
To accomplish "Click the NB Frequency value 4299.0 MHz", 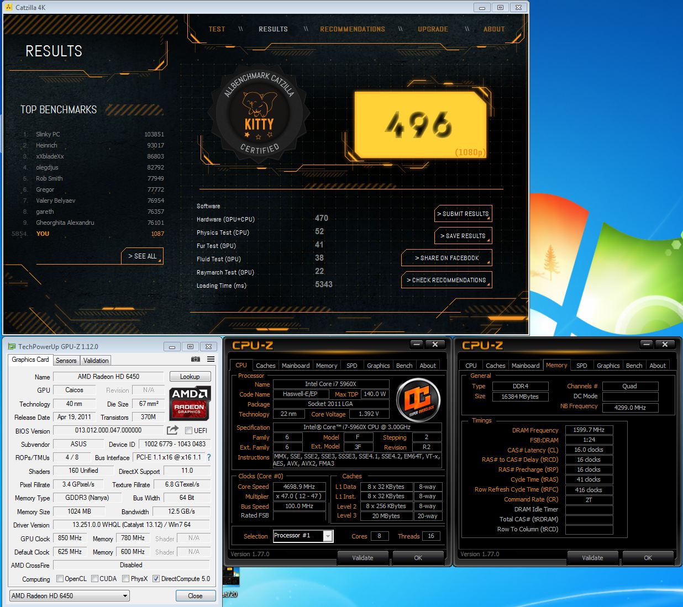I will pyautogui.click(x=630, y=408).
